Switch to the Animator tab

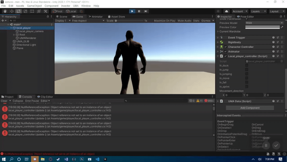96,16
